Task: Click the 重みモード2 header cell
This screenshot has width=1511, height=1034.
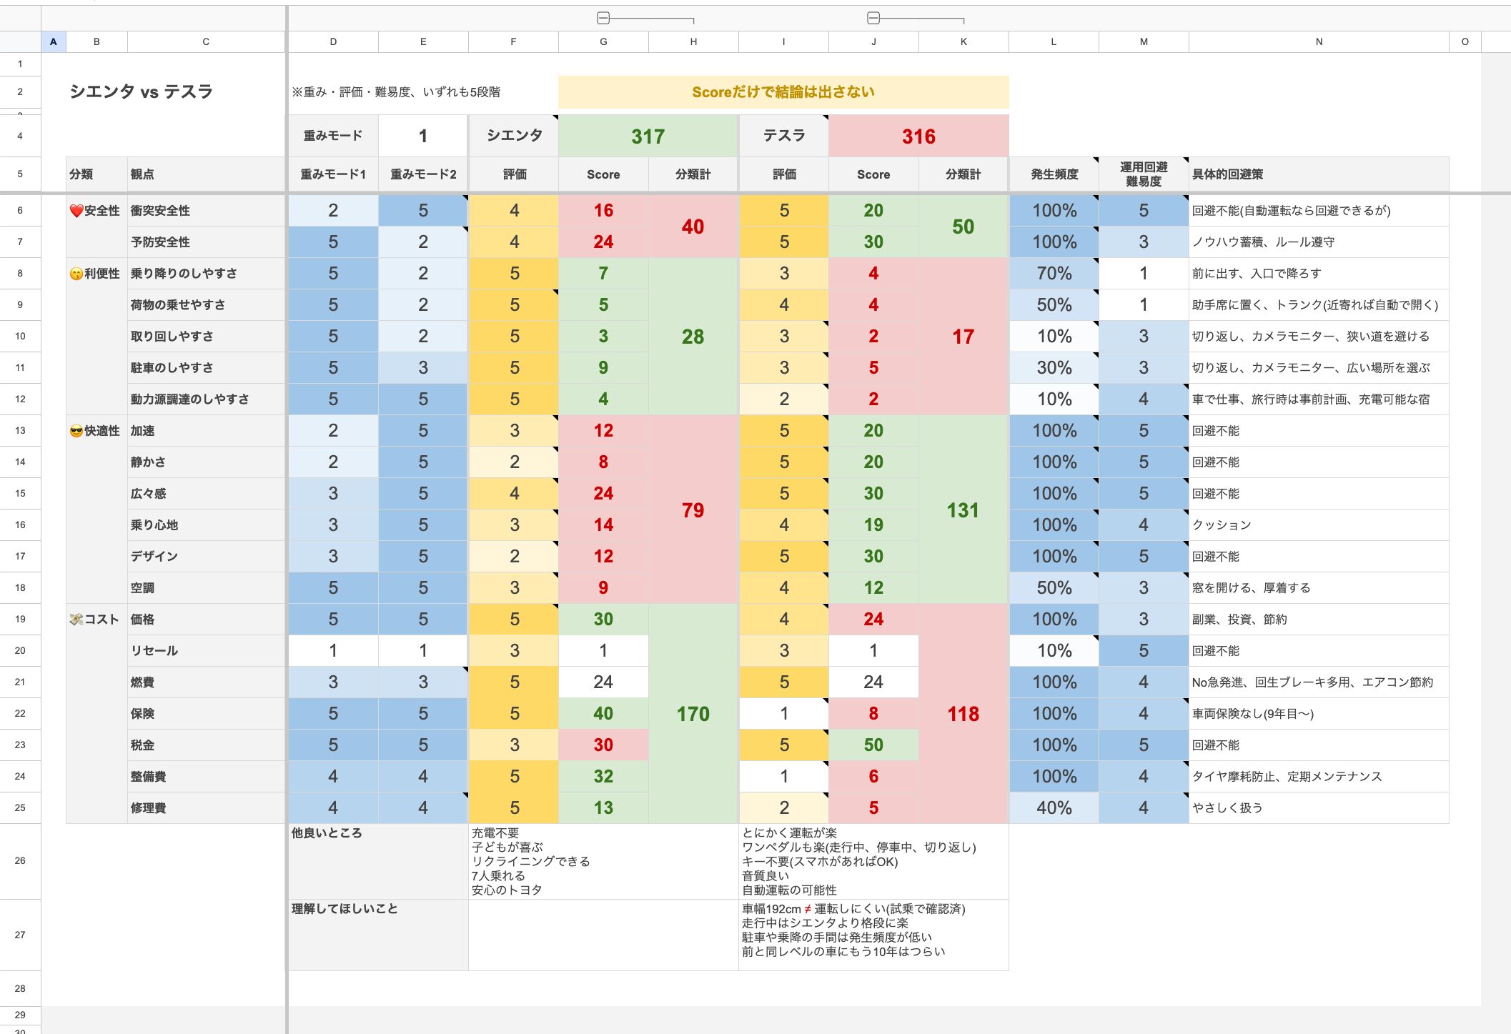Action: click(x=423, y=174)
